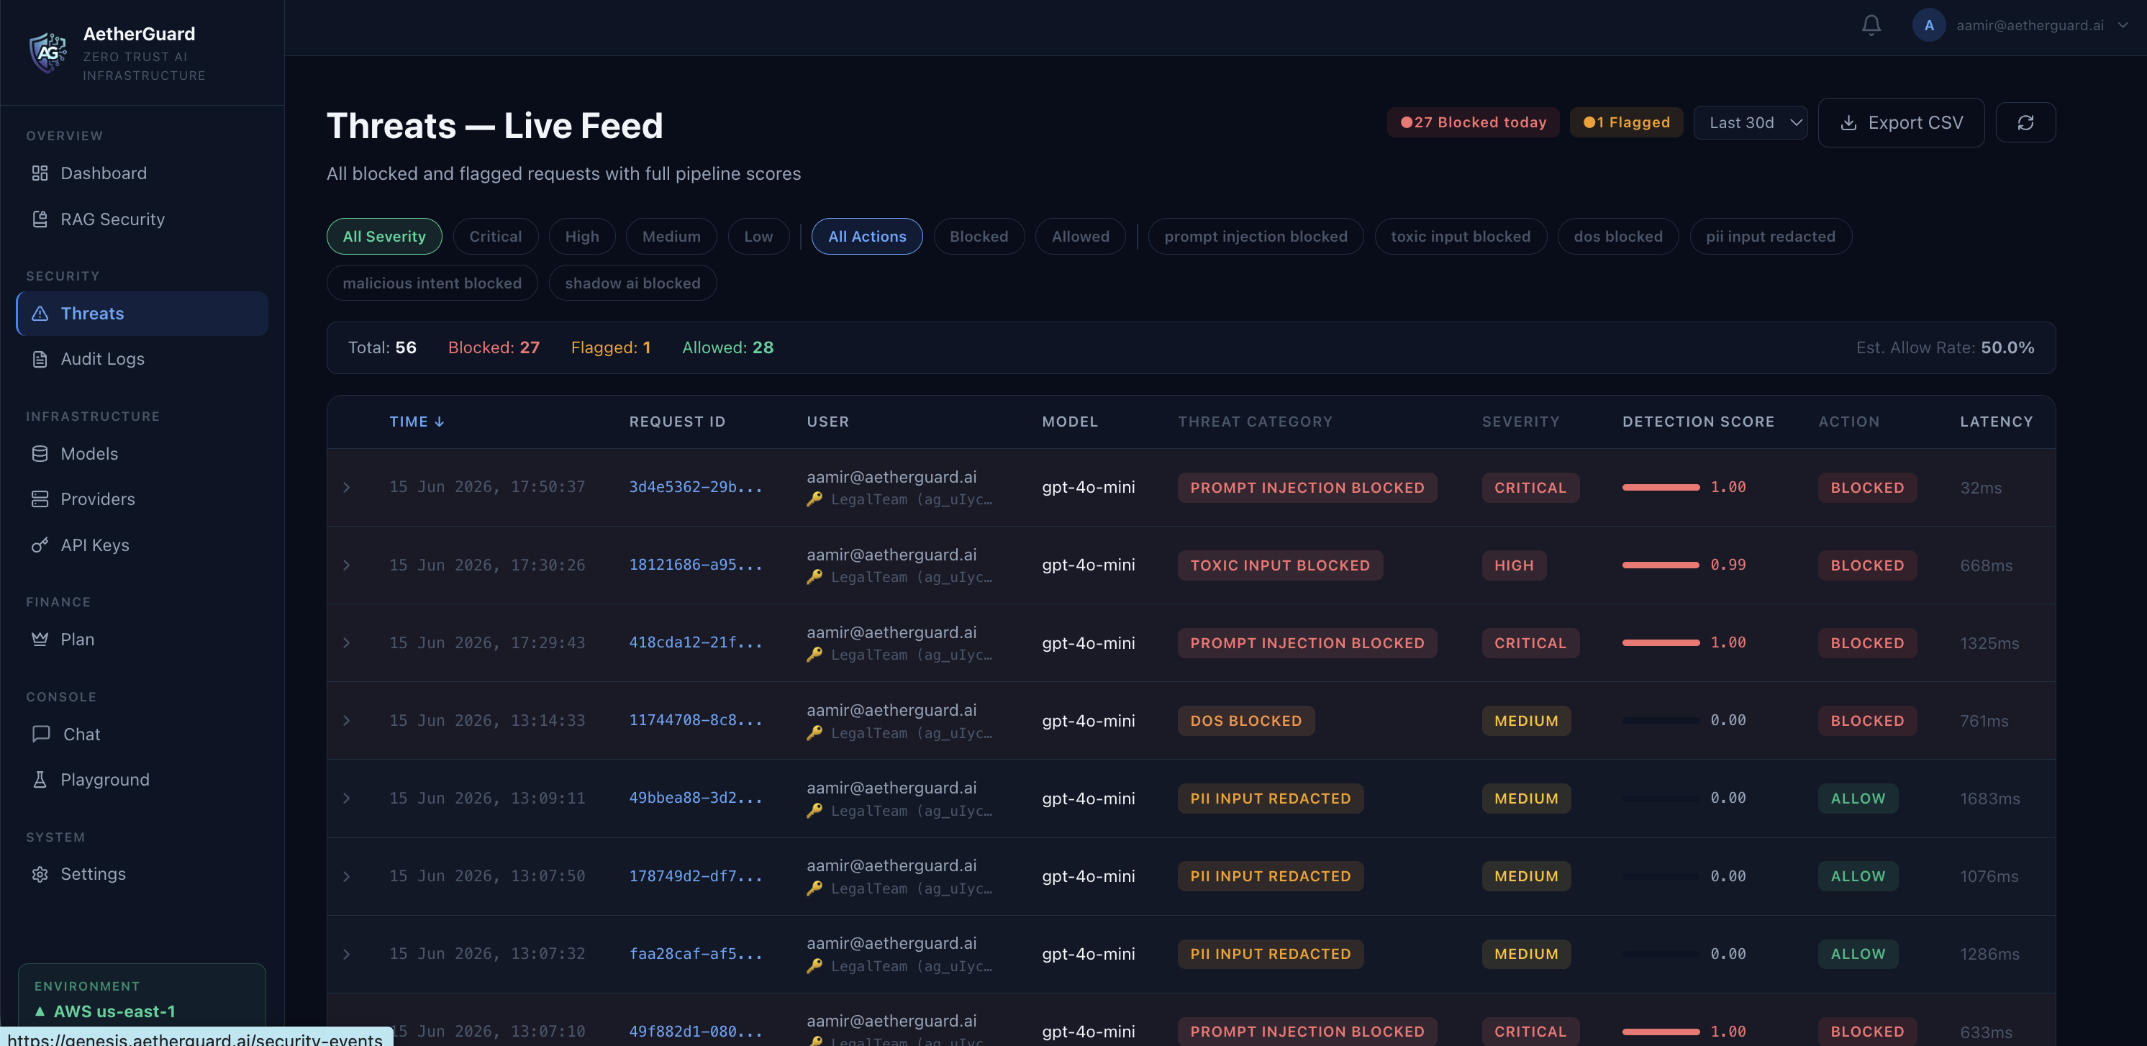The height and width of the screenshot is (1046, 2147).
Task: Click the sort arrow beside TIME header
Action: coord(439,422)
